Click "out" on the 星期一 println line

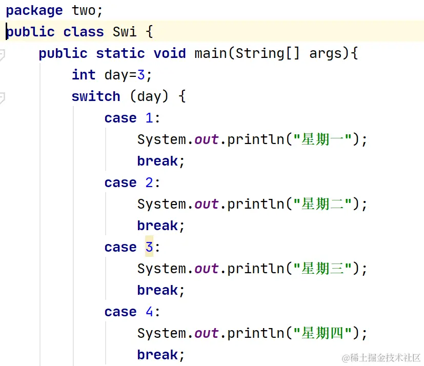[206, 139]
